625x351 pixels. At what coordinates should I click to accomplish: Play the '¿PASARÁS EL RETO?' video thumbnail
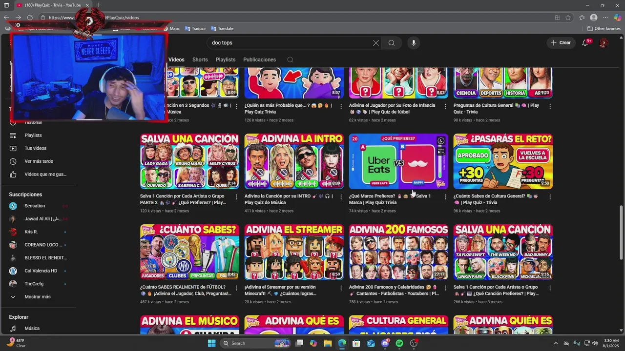[x=503, y=161]
